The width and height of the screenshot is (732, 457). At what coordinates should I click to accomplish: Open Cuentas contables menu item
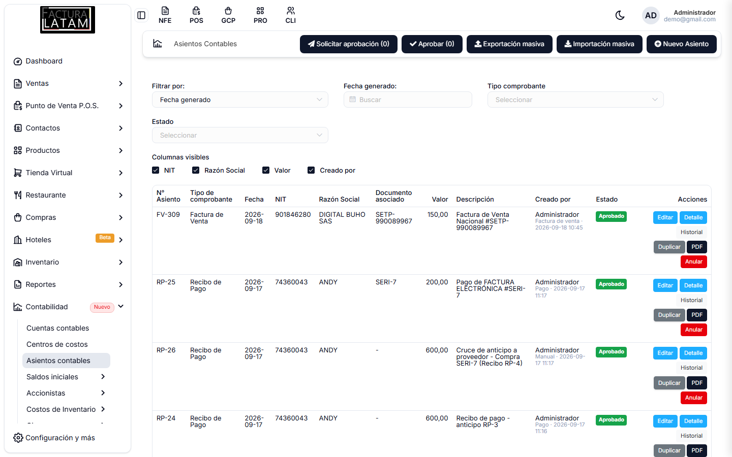(x=58, y=328)
